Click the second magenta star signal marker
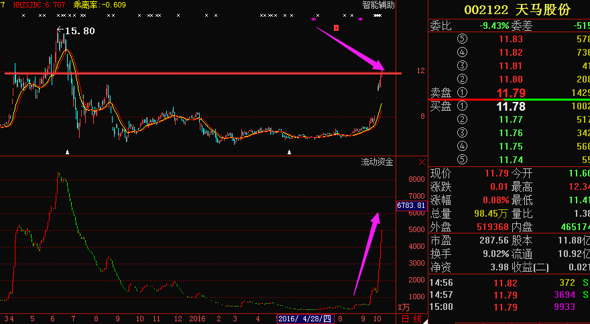This screenshot has width=590, height=324. click(360, 20)
